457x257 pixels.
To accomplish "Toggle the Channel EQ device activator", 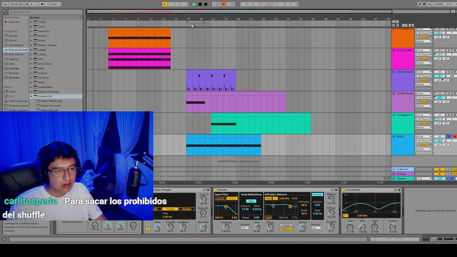I will coord(343,190).
